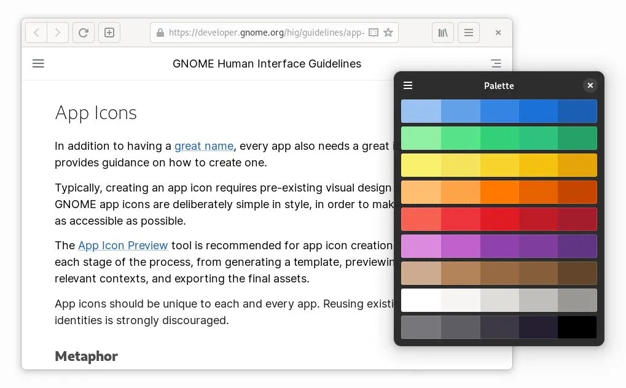Click inside the address bar URL field

(264, 33)
